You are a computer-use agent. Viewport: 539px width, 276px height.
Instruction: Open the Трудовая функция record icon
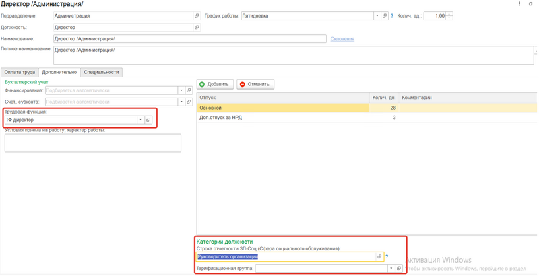(x=148, y=120)
